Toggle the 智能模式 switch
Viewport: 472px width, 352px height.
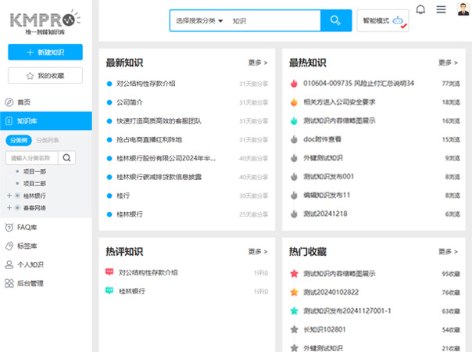pos(382,20)
